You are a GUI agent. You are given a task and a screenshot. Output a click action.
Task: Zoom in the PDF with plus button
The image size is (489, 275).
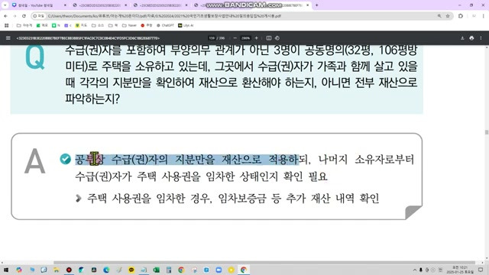257,38
